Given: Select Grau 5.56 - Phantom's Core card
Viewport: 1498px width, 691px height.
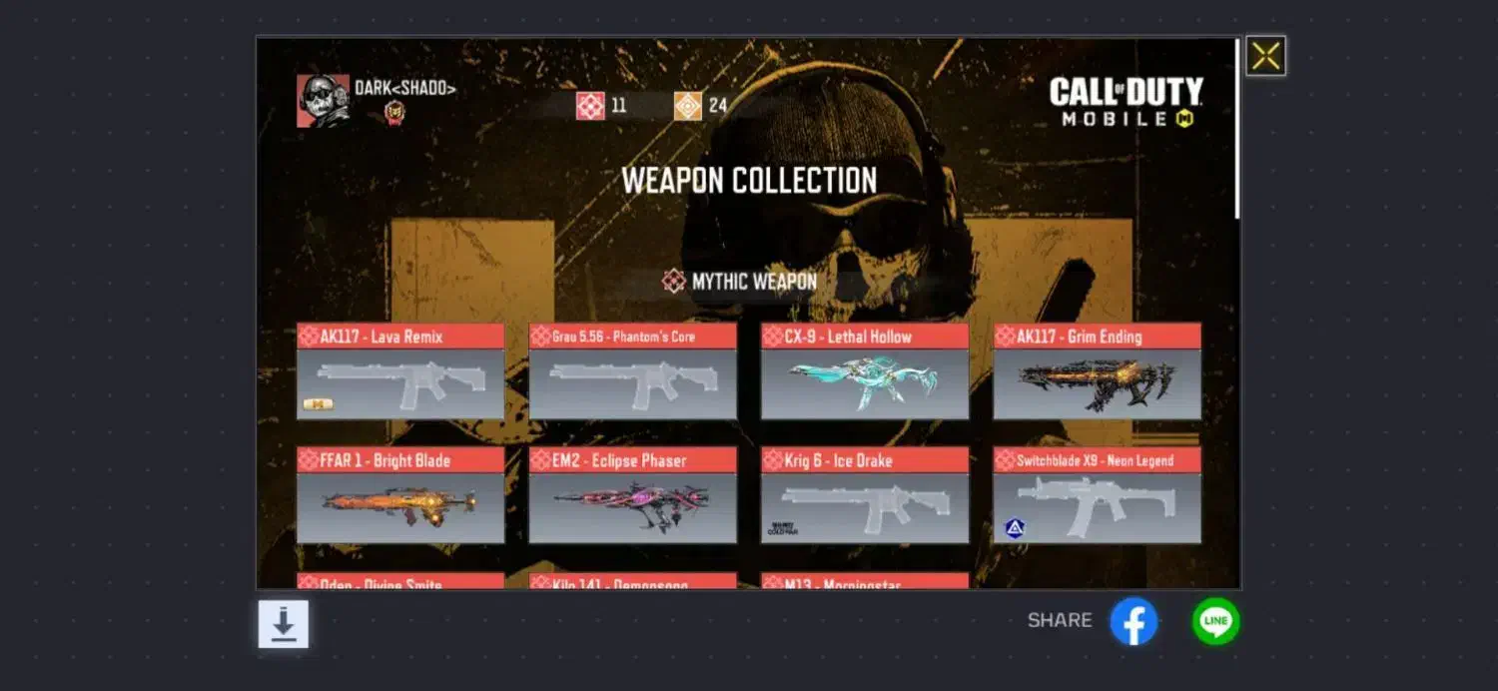Looking at the screenshot, I should [633, 370].
